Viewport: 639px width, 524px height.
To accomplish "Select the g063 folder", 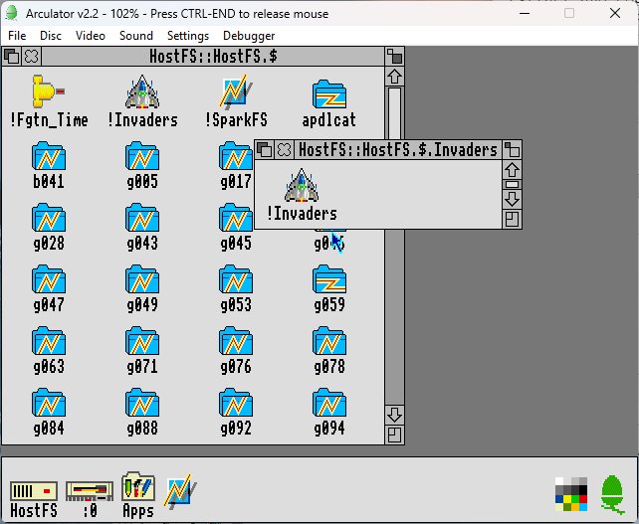I will click(49, 351).
